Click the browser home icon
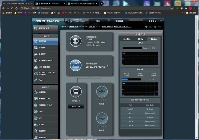 [17, 8]
